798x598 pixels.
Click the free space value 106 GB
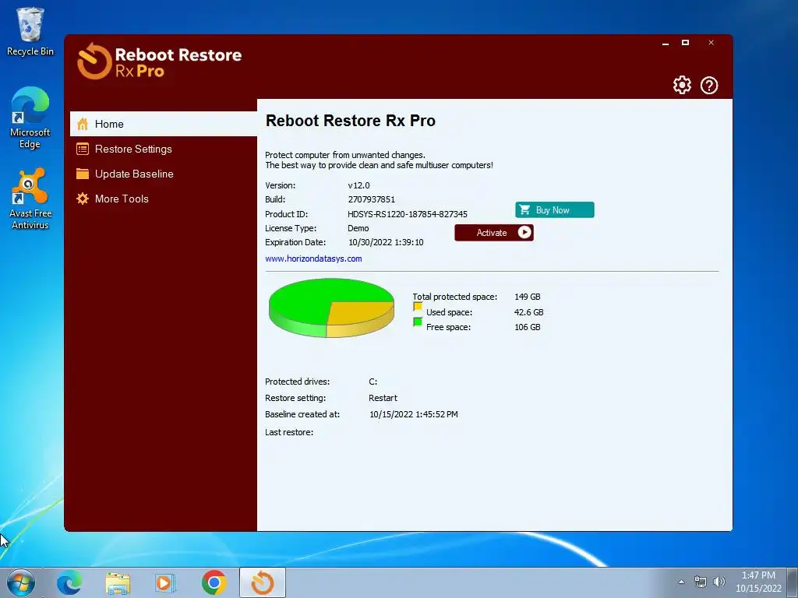528,327
